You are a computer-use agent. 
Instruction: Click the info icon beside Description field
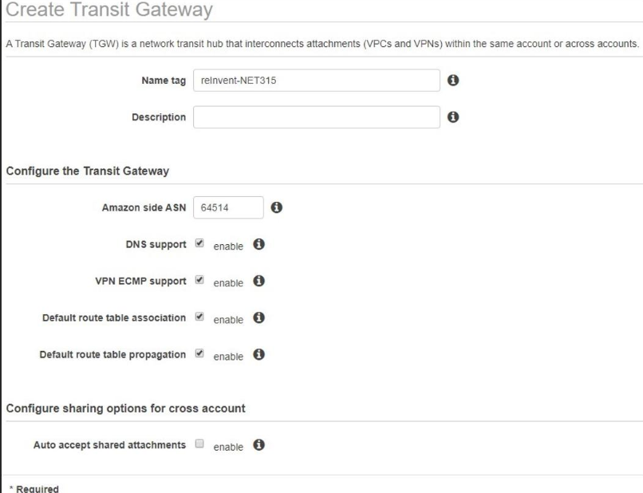tap(453, 117)
